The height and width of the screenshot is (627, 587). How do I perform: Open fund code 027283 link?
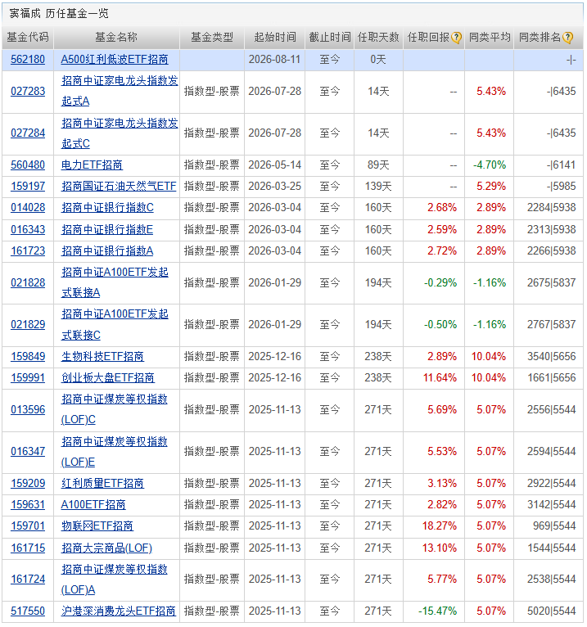click(x=28, y=92)
